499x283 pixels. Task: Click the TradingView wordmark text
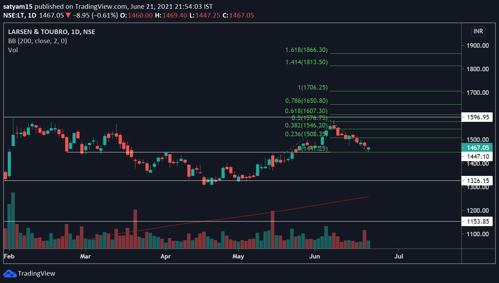point(37,274)
